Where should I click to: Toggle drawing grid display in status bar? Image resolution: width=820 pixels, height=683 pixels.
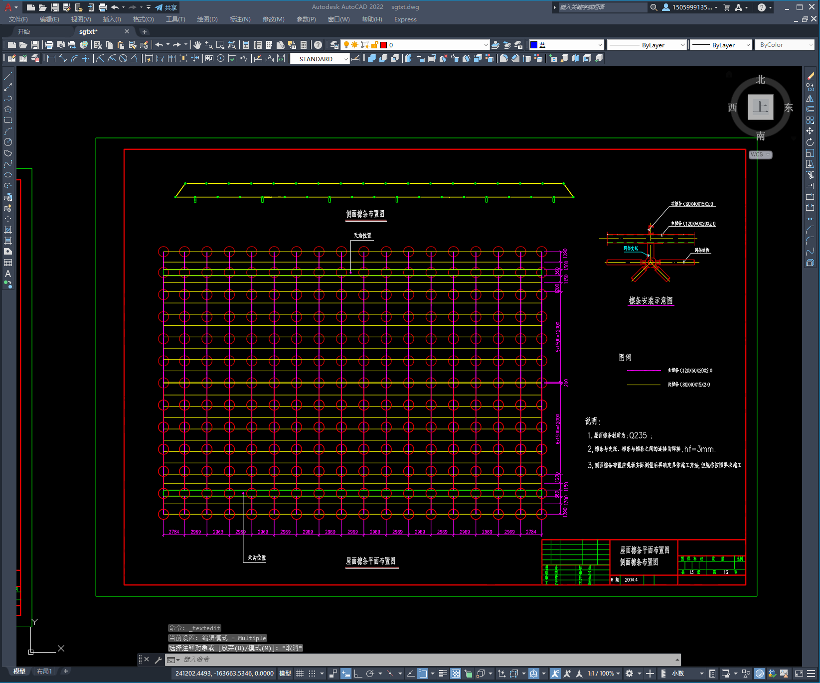[300, 674]
